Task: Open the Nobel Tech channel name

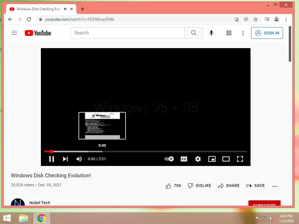Action: [x=40, y=203]
